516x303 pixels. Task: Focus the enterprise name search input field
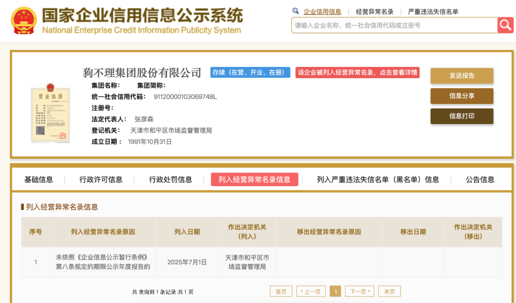(394, 25)
